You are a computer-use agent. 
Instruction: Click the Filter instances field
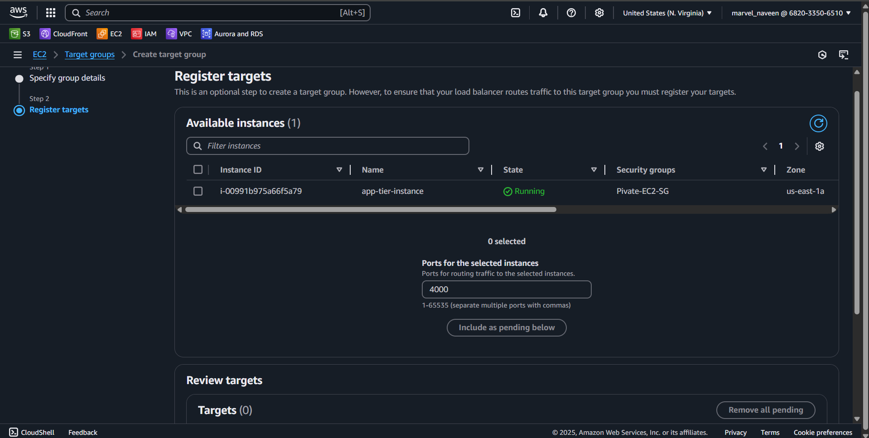[x=328, y=146]
